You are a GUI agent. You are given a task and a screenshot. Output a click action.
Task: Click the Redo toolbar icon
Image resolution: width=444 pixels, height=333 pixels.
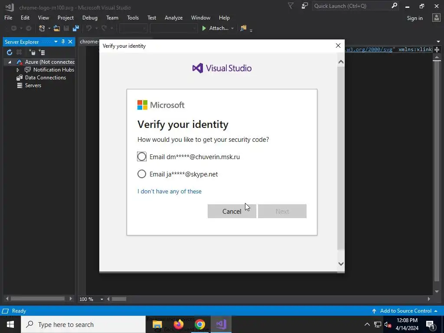click(104, 28)
